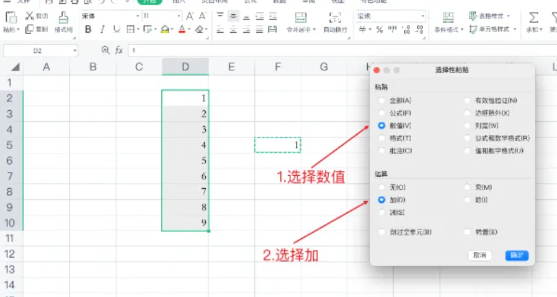
Task: Select the 格式(T) paste radio option
Action: coord(382,137)
